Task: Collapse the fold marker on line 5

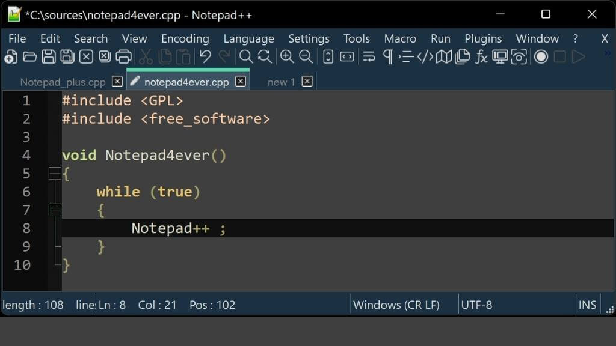Action: click(x=55, y=174)
